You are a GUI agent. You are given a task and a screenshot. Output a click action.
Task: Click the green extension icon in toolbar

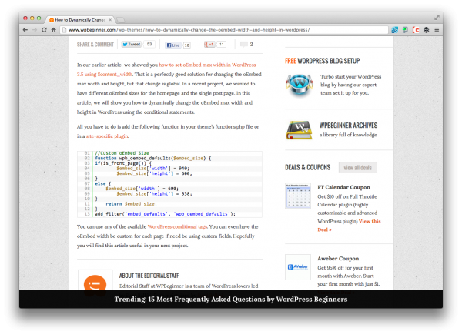pos(405,30)
